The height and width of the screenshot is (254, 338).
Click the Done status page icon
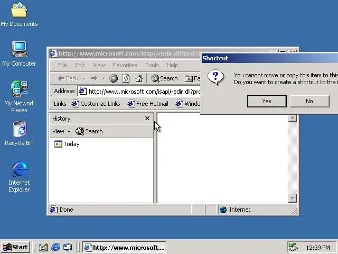pos(53,210)
